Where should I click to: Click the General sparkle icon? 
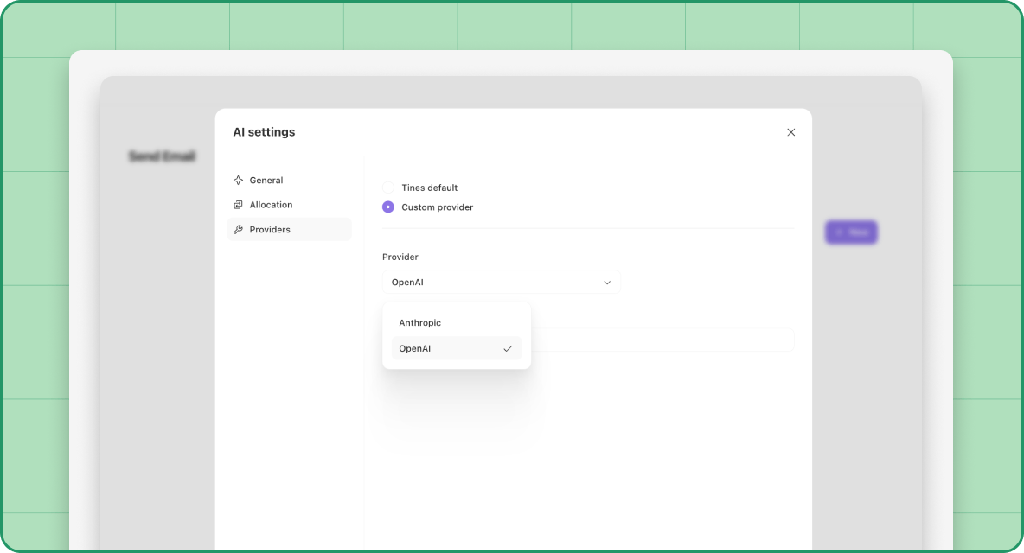pyautogui.click(x=238, y=181)
